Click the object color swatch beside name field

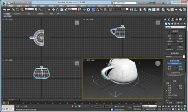(184, 57)
